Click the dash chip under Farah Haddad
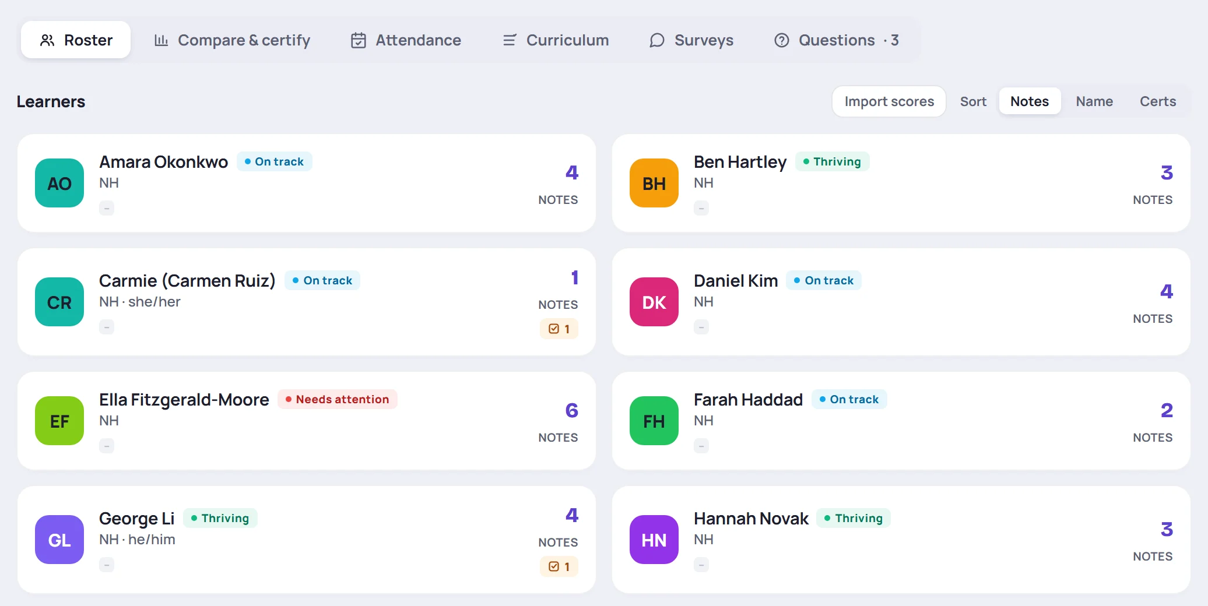 pos(701,446)
